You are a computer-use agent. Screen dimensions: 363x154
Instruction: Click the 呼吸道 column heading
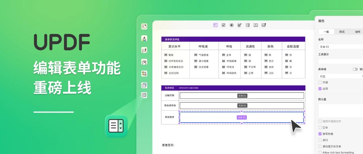[x=203, y=46]
